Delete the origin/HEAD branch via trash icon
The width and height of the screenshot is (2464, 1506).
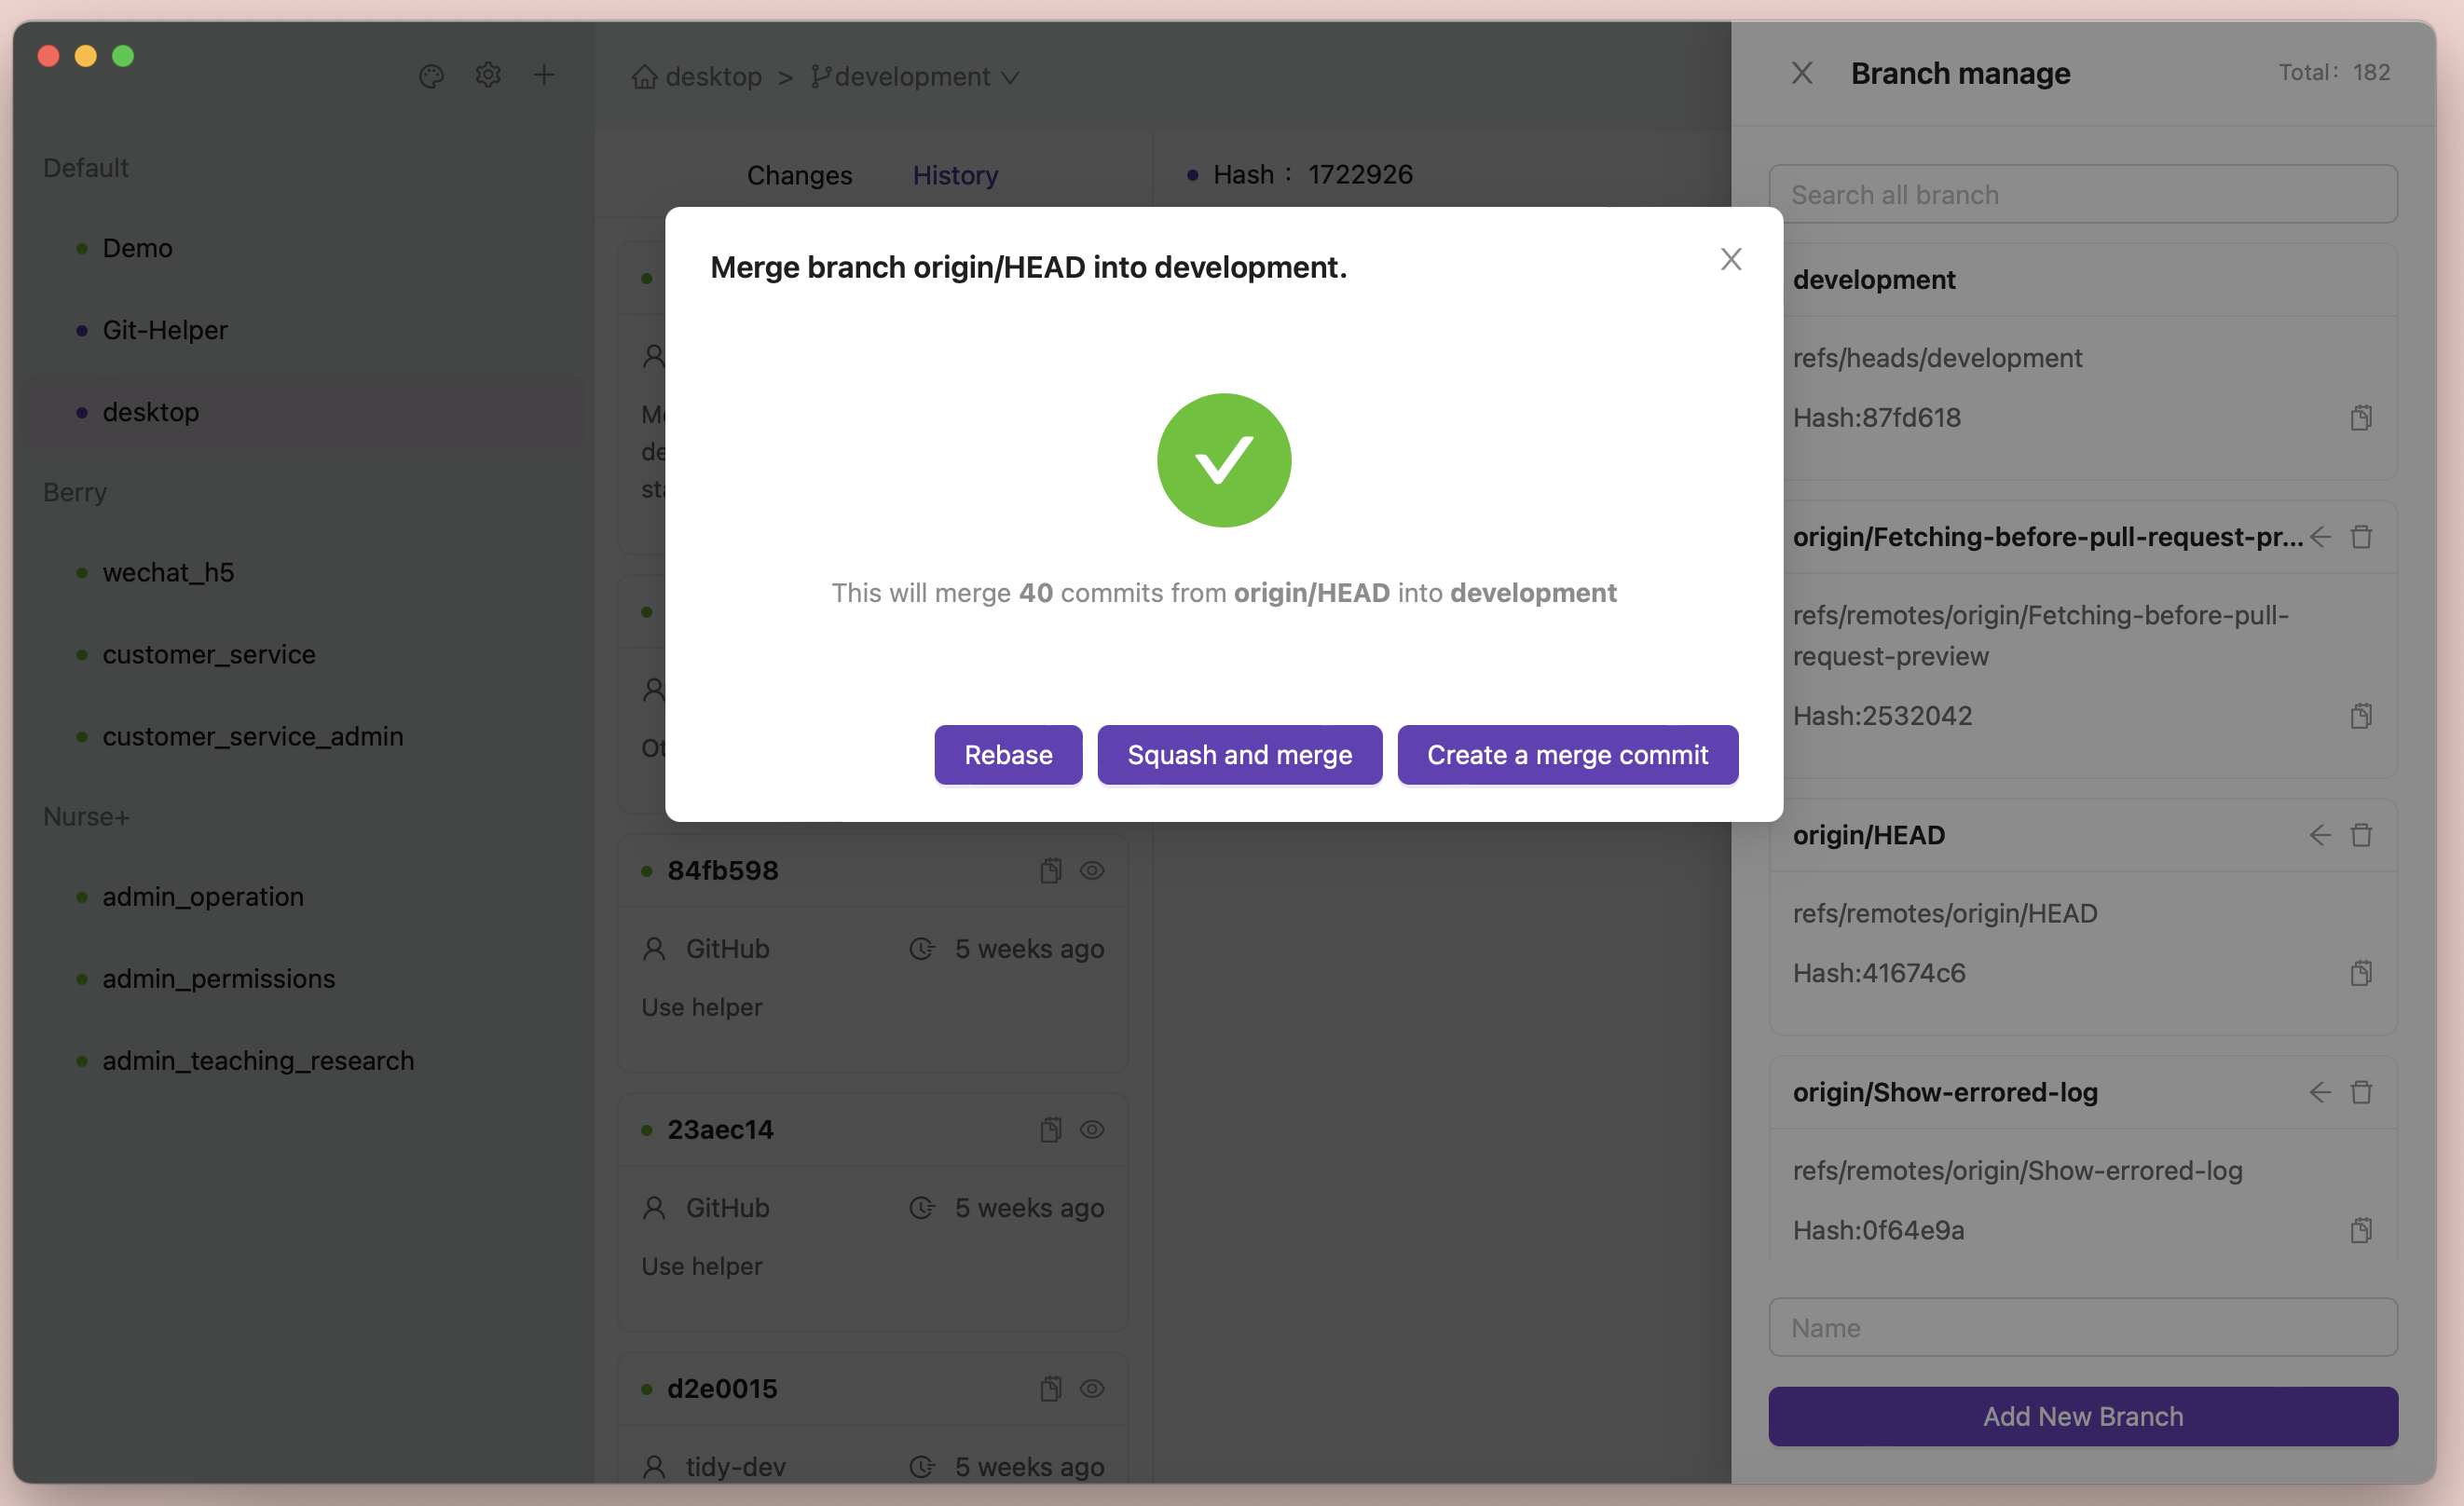click(x=2361, y=835)
